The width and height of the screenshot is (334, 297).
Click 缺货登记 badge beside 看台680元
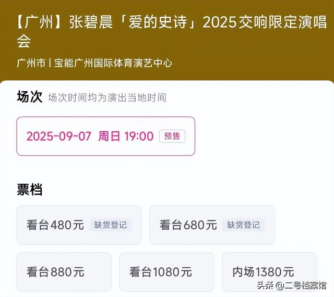coord(244,225)
